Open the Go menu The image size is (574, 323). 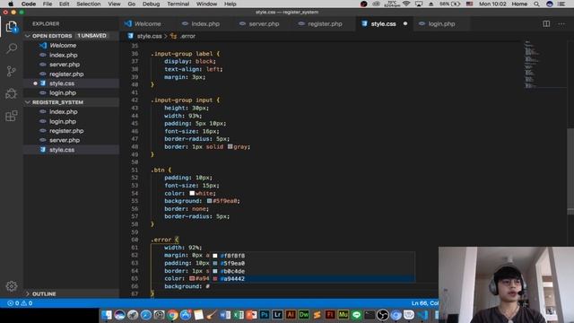(132, 4)
